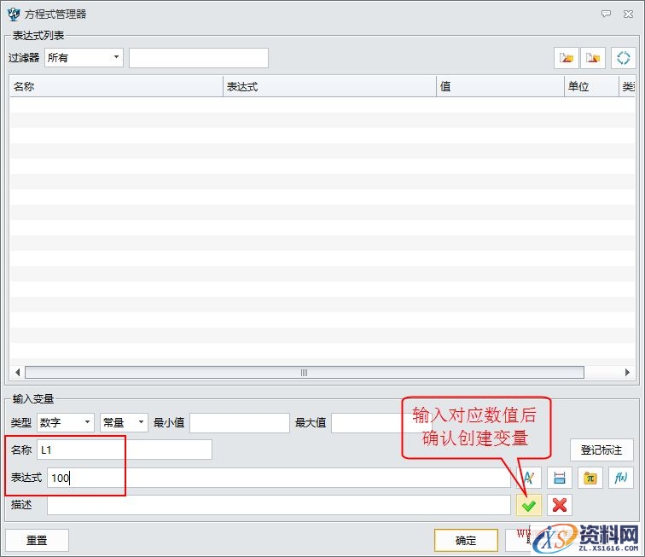The image size is (645, 557).
Task: Click the import expressions folder icon
Action: (567, 58)
